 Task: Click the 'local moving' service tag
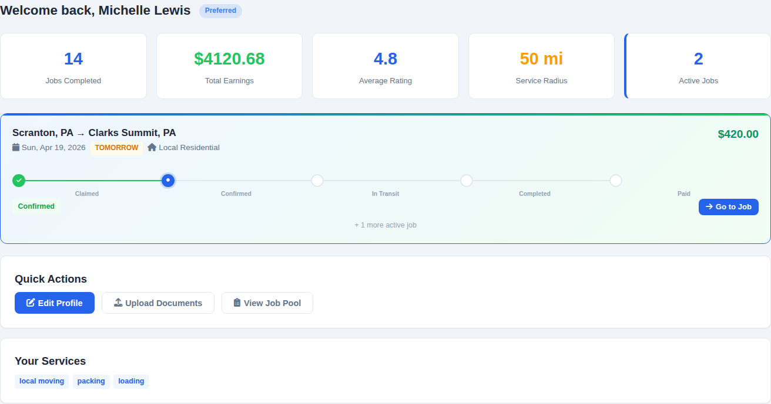(42, 381)
